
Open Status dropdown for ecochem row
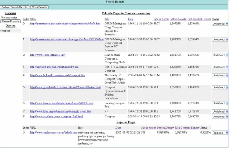coord(220,117)
